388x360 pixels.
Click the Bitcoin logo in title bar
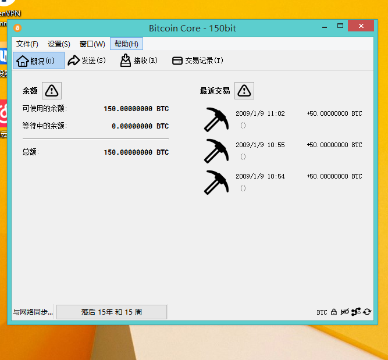(17, 28)
